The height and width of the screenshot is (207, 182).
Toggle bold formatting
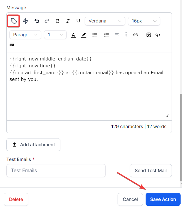click(x=57, y=21)
